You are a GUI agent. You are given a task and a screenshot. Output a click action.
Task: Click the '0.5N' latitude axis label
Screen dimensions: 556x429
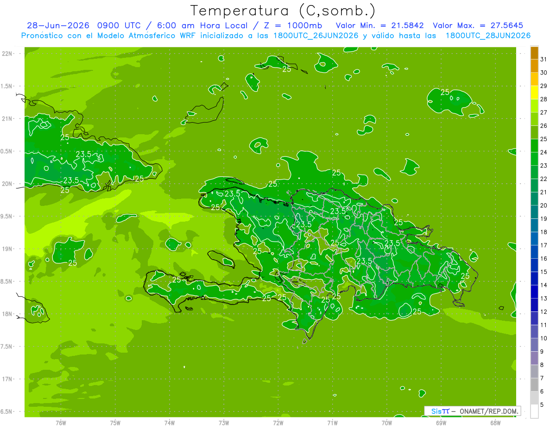click(x=6, y=151)
